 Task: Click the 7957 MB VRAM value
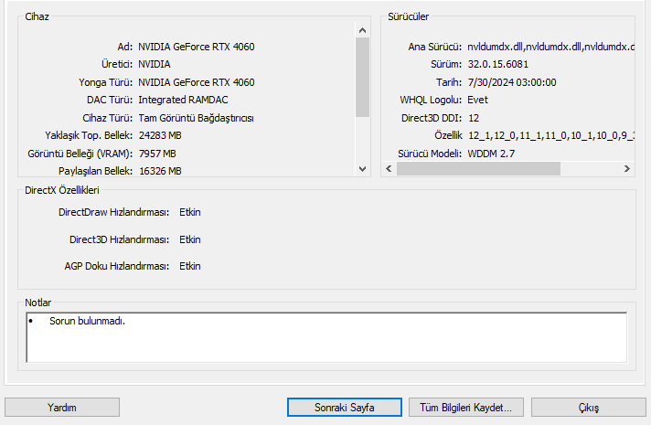click(157, 154)
